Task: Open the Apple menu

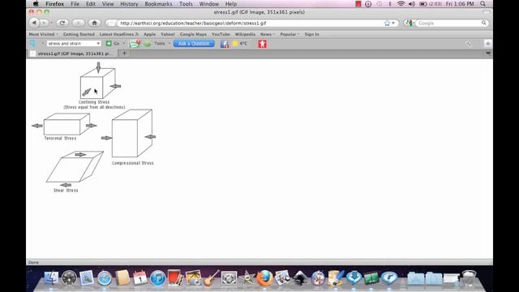Action: point(36,4)
